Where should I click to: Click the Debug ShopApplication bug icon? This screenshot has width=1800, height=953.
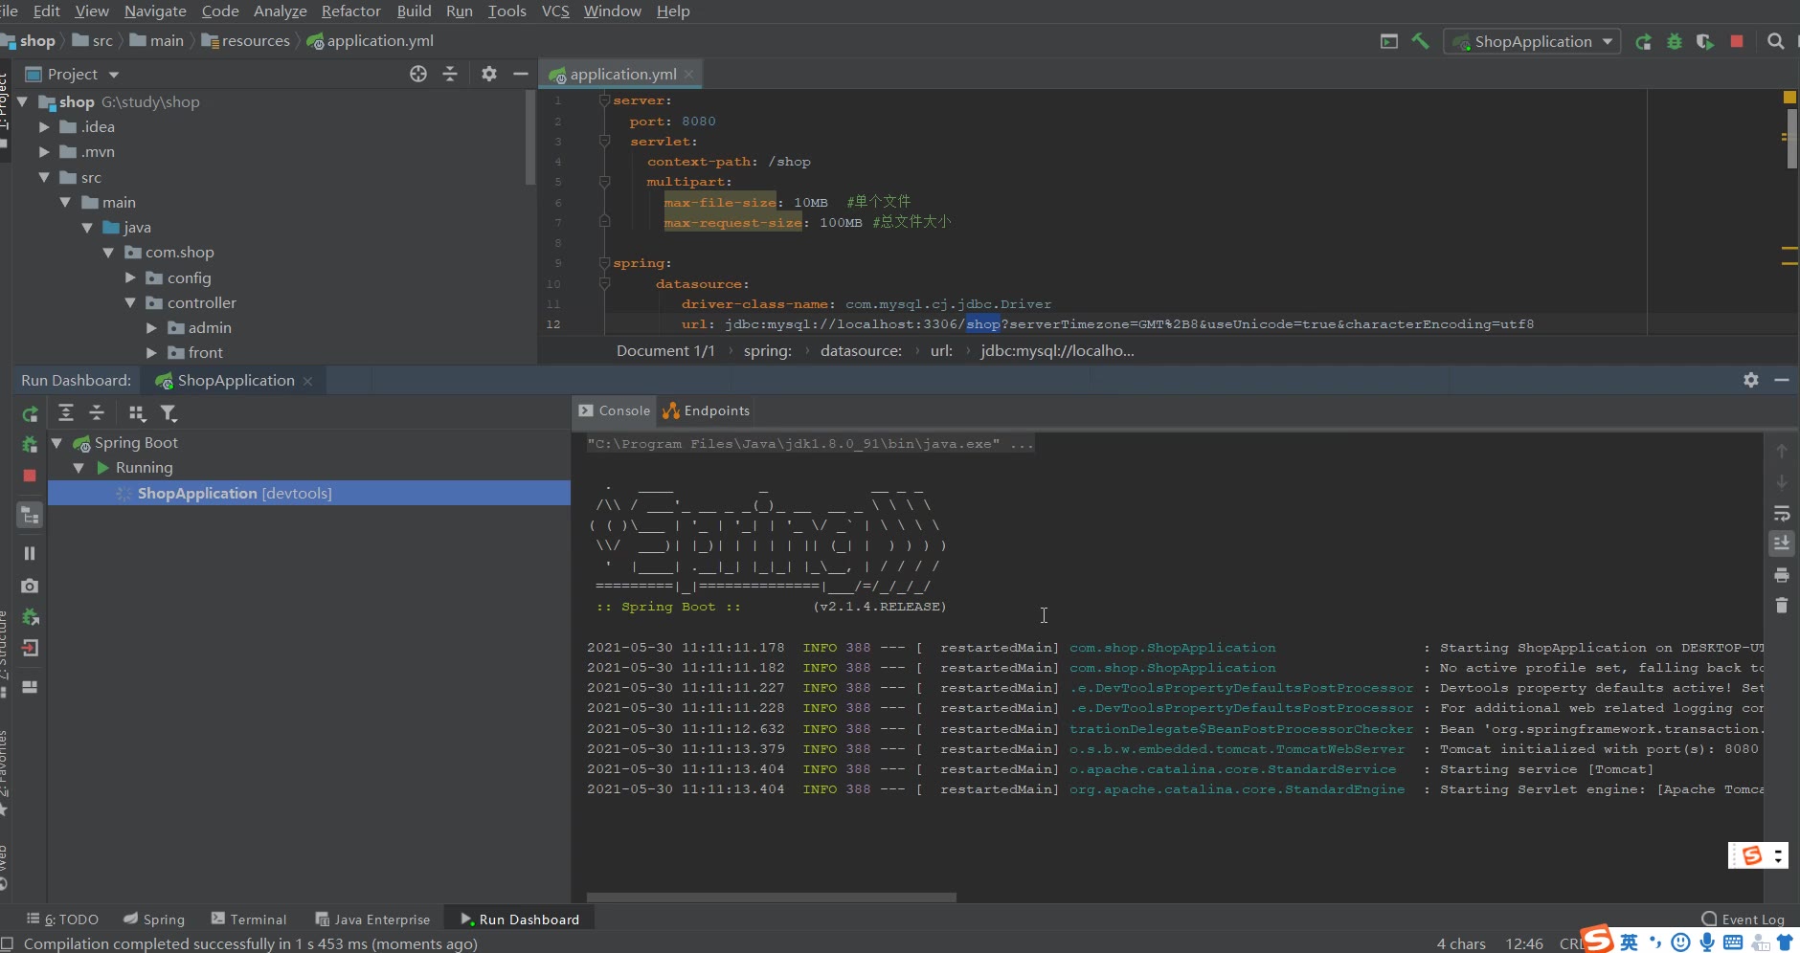click(x=1675, y=41)
